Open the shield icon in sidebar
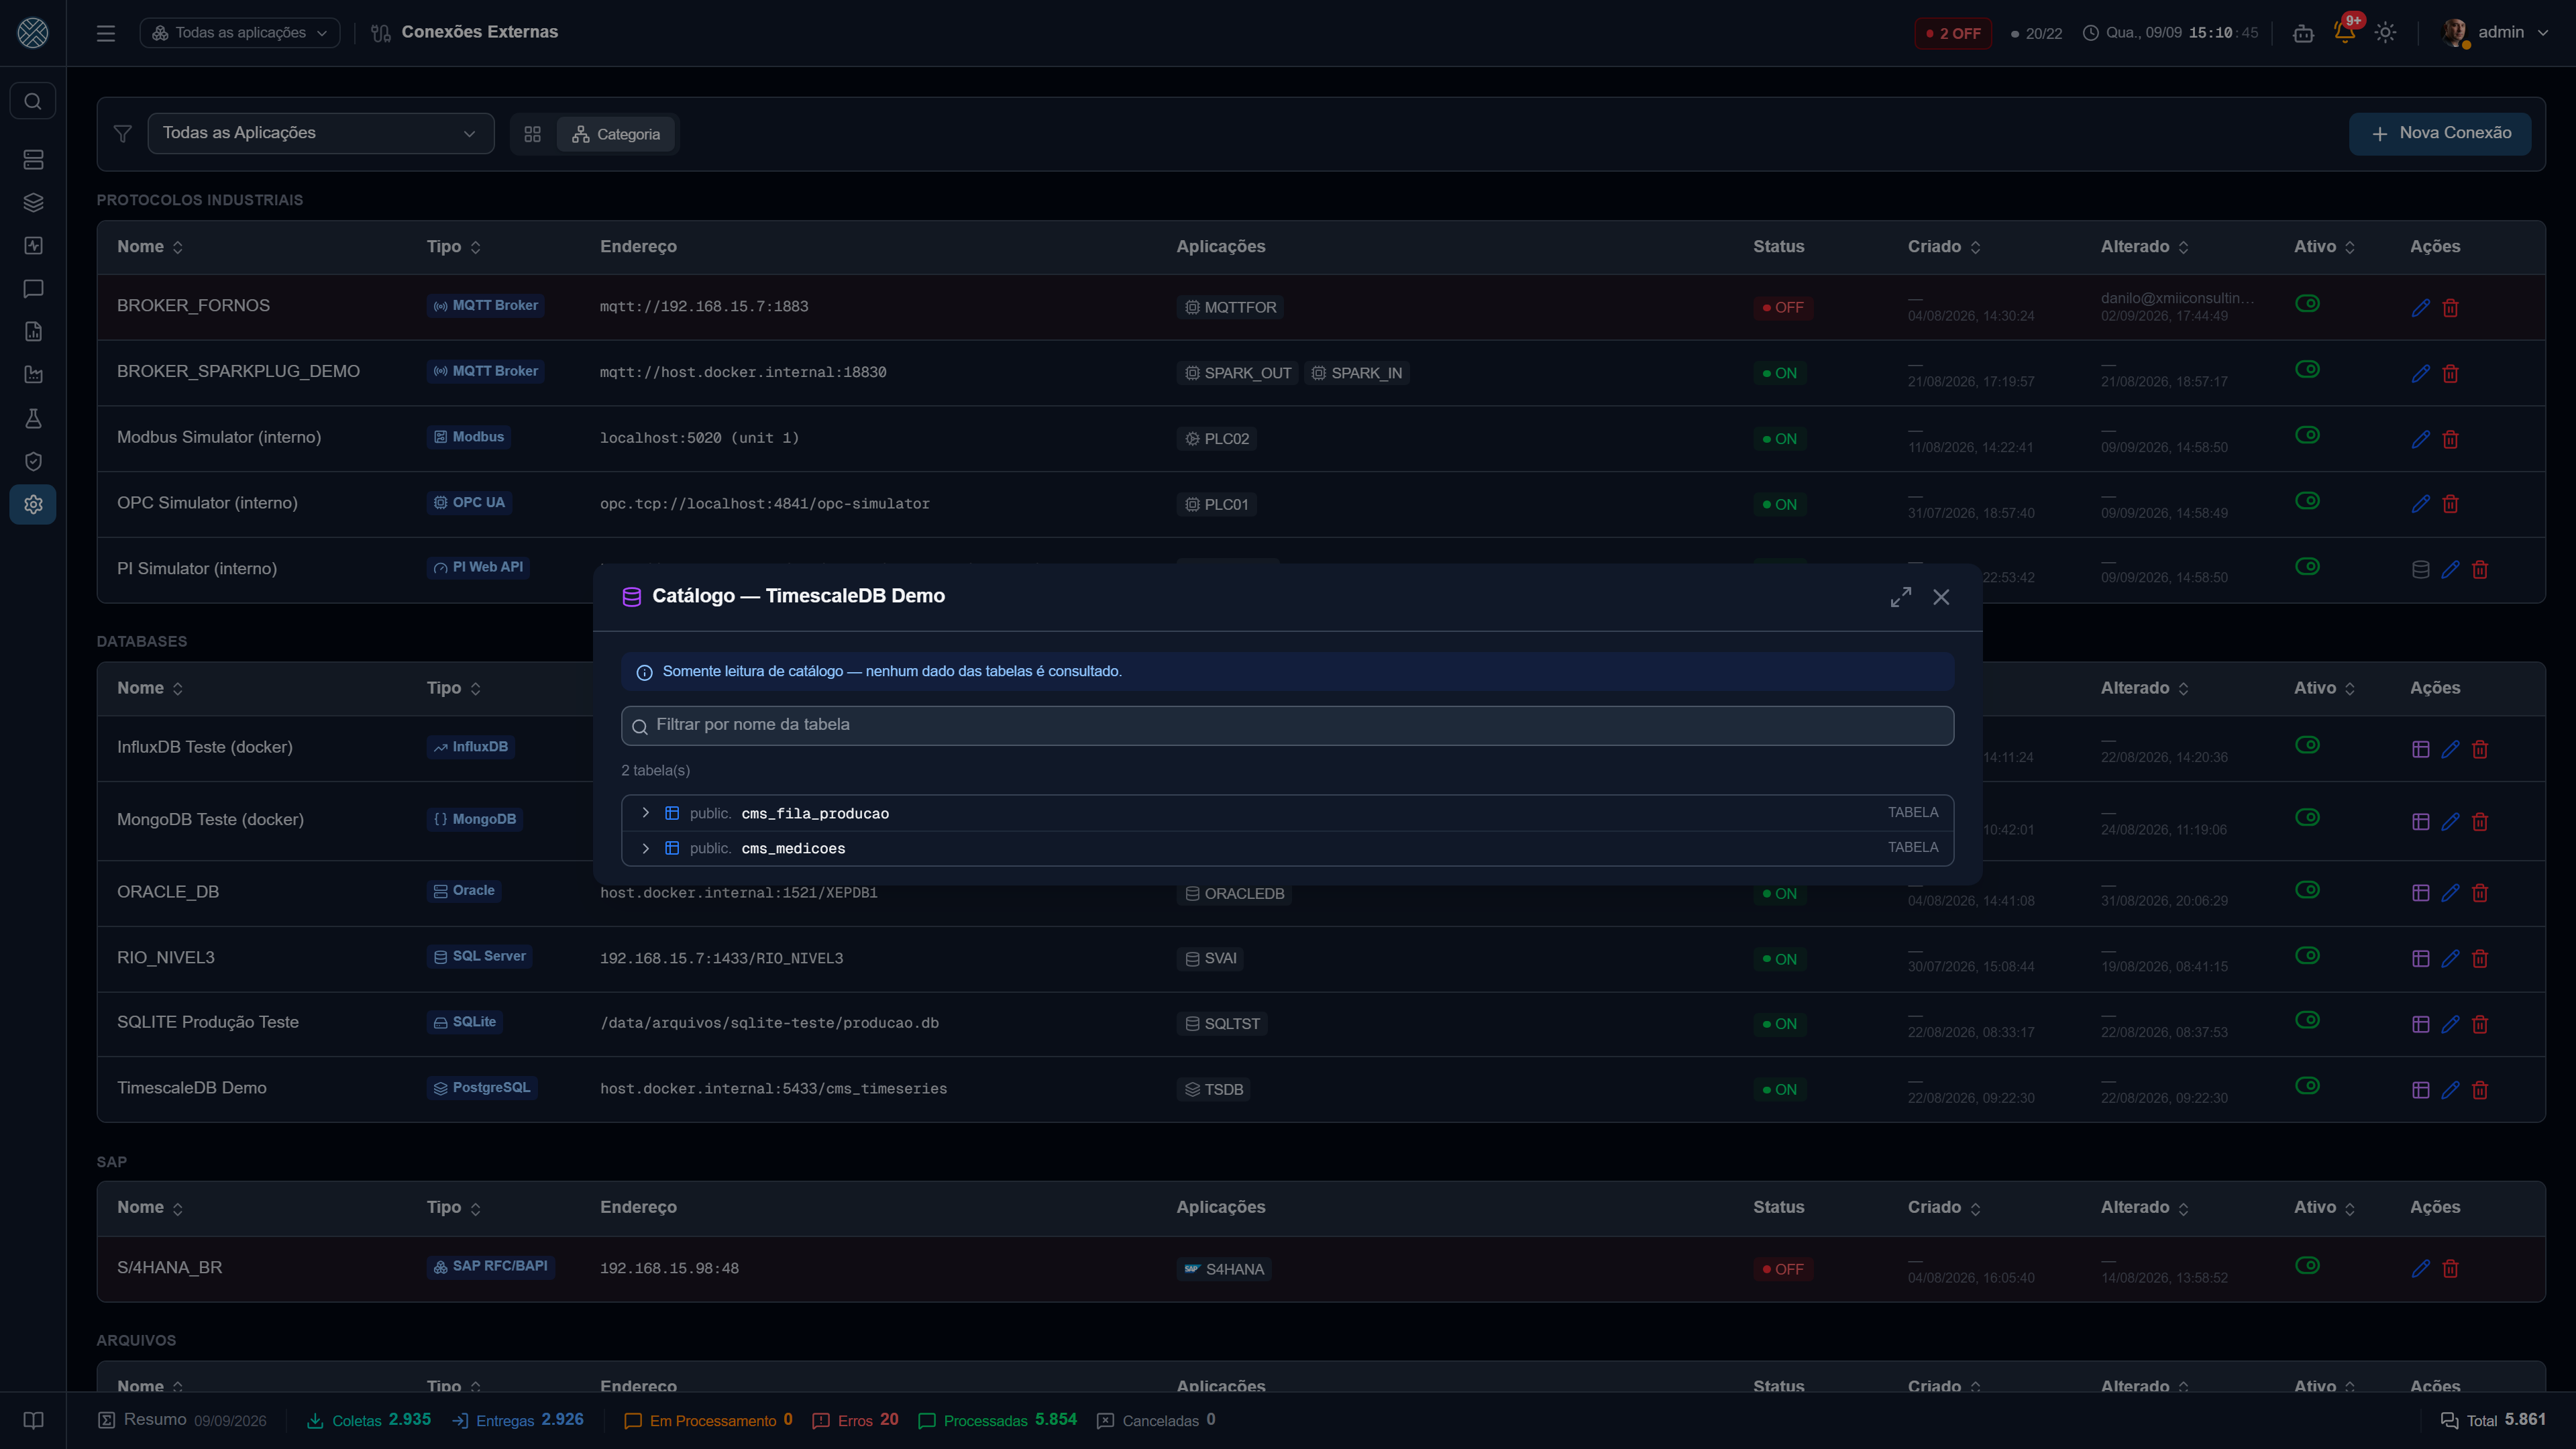Screen dimensions: 2576x1449 point(33,461)
